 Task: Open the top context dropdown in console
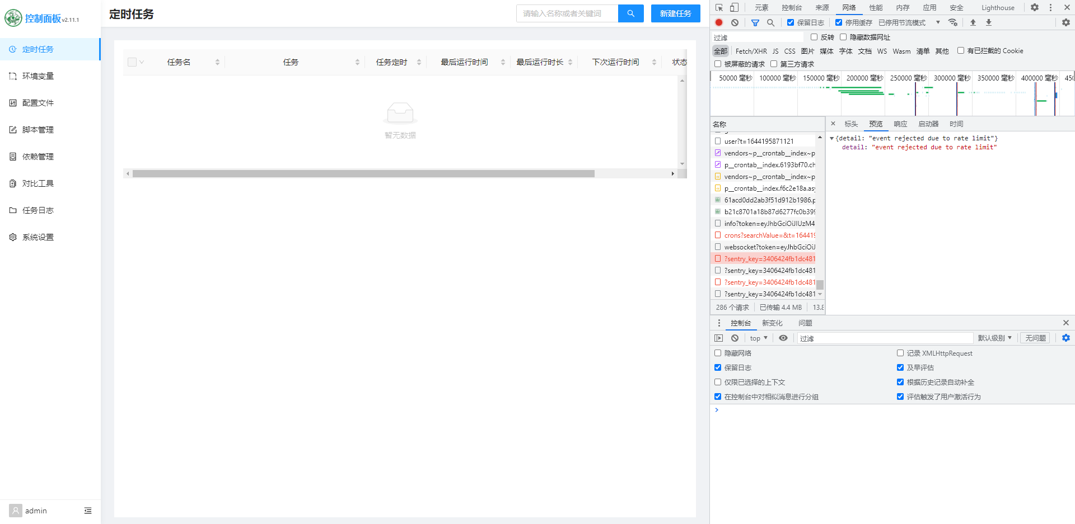click(x=759, y=338)
